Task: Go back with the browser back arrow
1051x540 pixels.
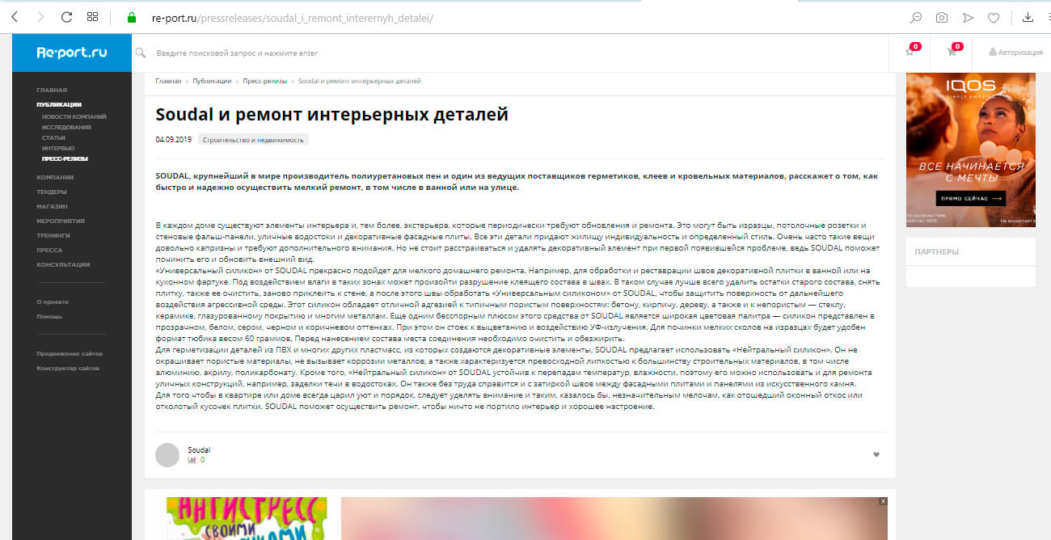Action: click(x=15, y=17)
